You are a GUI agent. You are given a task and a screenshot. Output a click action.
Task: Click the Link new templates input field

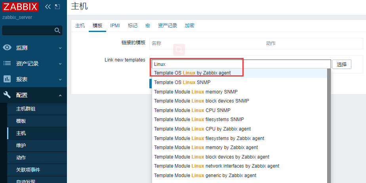(x=241, y=64)
